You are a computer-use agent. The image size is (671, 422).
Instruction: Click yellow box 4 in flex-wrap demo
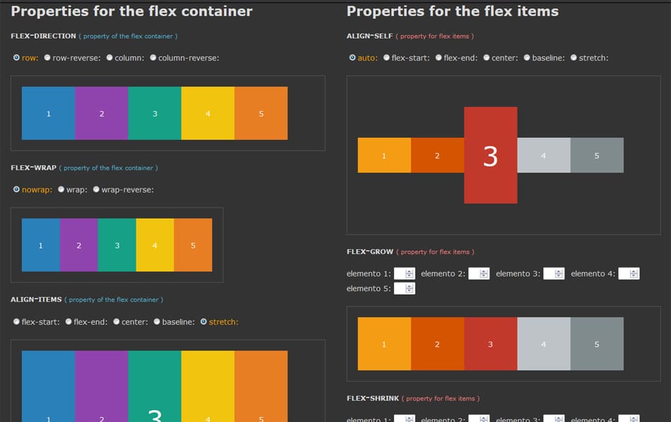click(x=155, y=245)
